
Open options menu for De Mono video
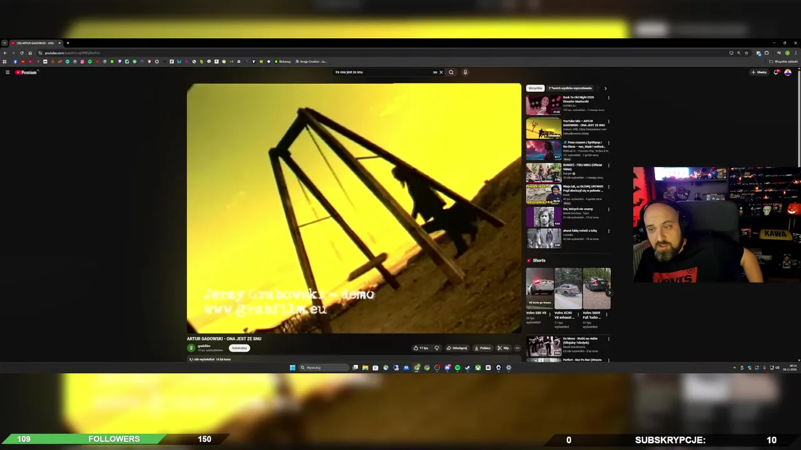(608, 339)
